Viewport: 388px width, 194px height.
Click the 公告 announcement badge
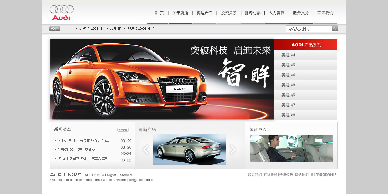55,28
